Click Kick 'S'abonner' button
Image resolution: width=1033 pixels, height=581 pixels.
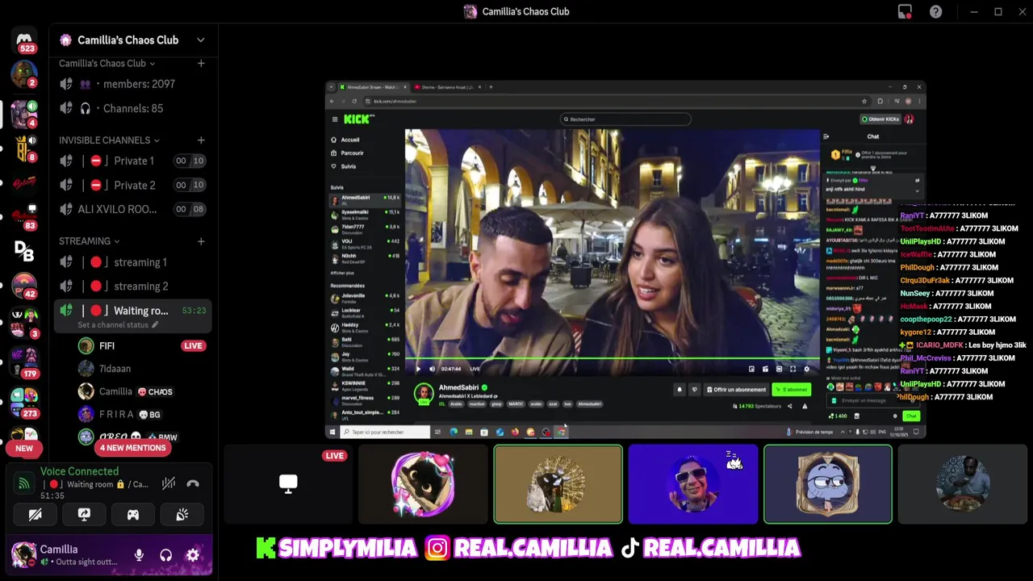tap(791, 390)
